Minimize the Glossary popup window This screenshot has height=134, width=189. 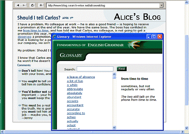[x=149, y=37]
